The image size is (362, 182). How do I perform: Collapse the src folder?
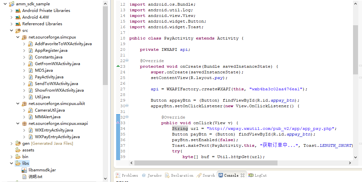11,31
